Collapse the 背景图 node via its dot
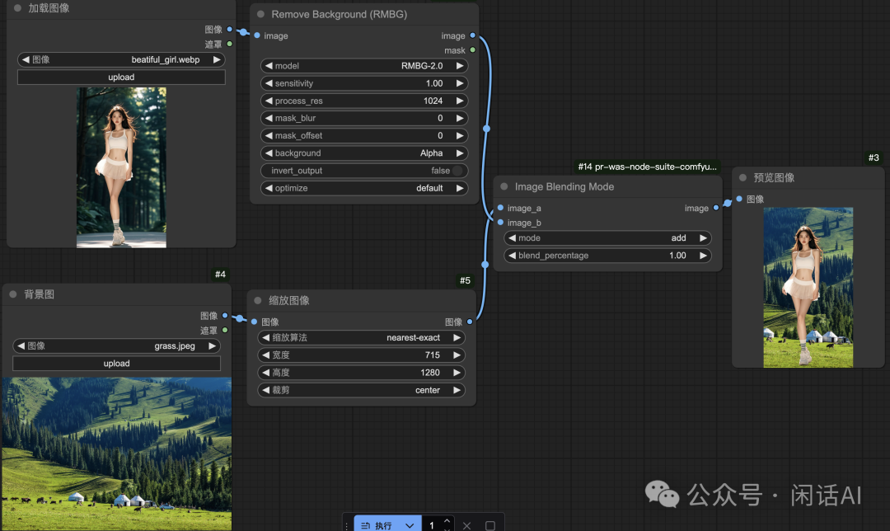Screen dimensions: 890x531 (14, 294)
